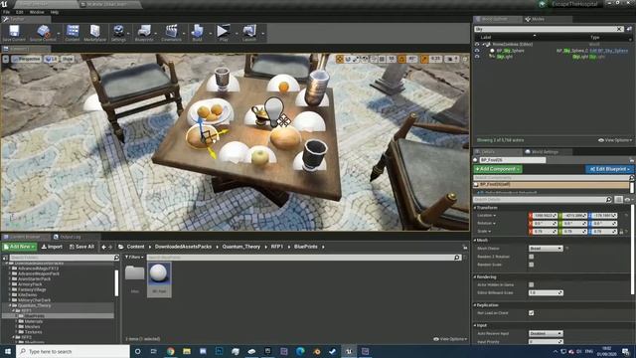
Task: Open the viewport options dropdown arrow
Action: (5, 60)
